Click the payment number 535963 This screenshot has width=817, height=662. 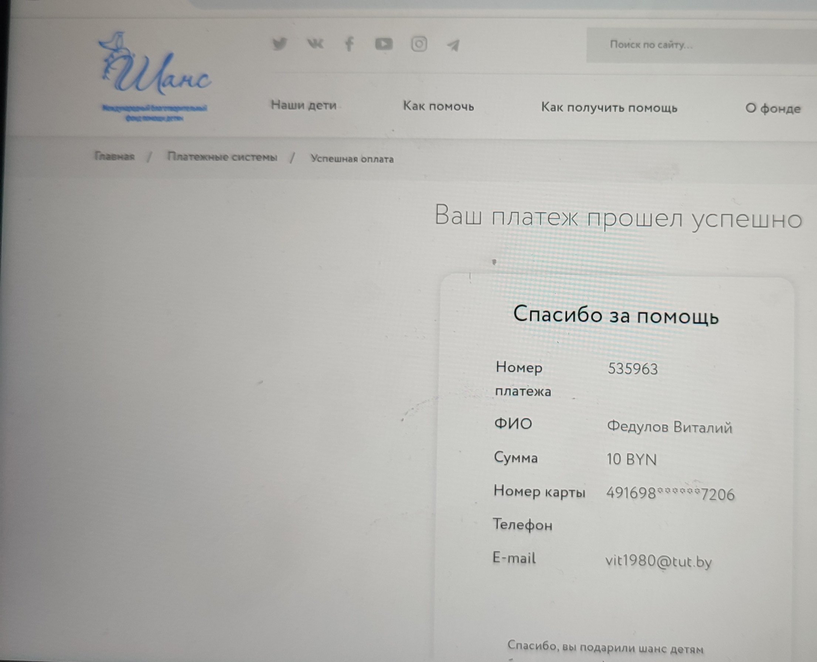tap(632, 369)
